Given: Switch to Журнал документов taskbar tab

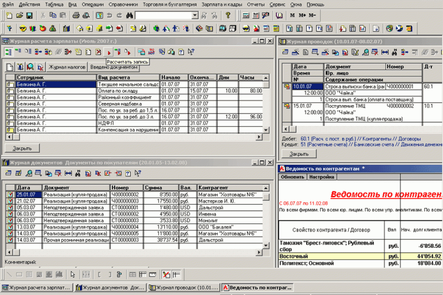Looking at the screenshot, I should point(110,288).
